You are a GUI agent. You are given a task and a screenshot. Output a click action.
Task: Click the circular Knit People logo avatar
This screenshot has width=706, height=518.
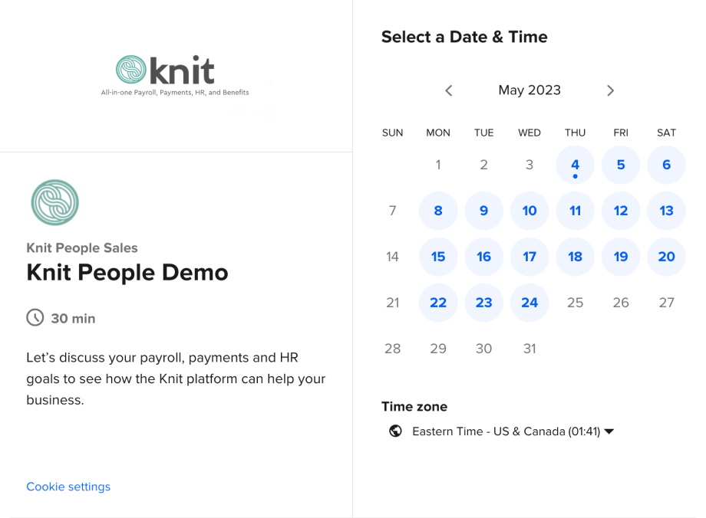pyautogui.click(x=54, y=202)
